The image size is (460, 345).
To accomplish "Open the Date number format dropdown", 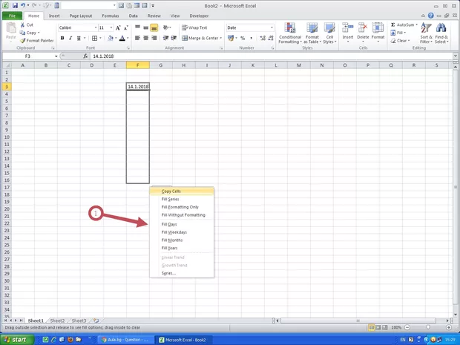I will point(272,27).
